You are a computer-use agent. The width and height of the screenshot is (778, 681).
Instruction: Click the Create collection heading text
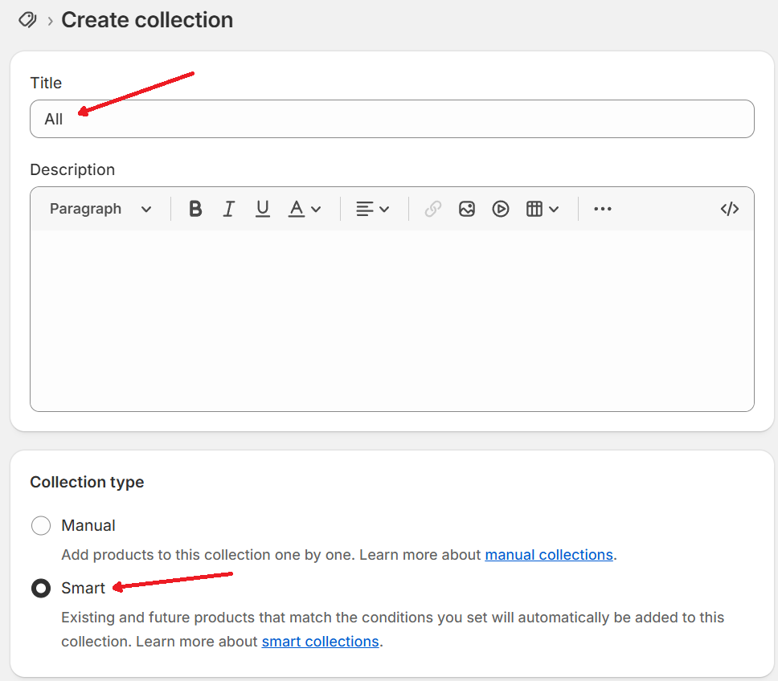click(147, 20)
